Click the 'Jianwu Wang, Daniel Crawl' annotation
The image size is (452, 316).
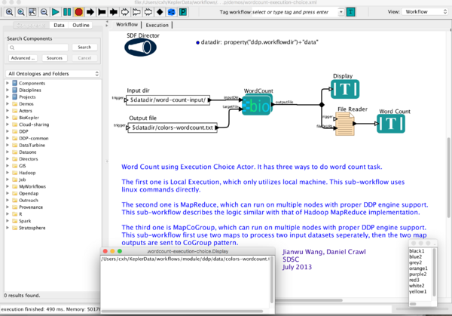click(324, 252)
